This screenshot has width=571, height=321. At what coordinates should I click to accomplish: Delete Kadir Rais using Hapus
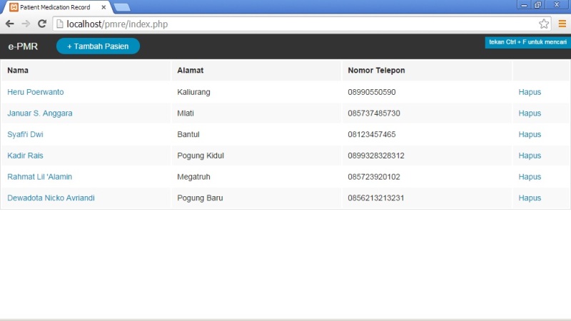tap(530, 156)
